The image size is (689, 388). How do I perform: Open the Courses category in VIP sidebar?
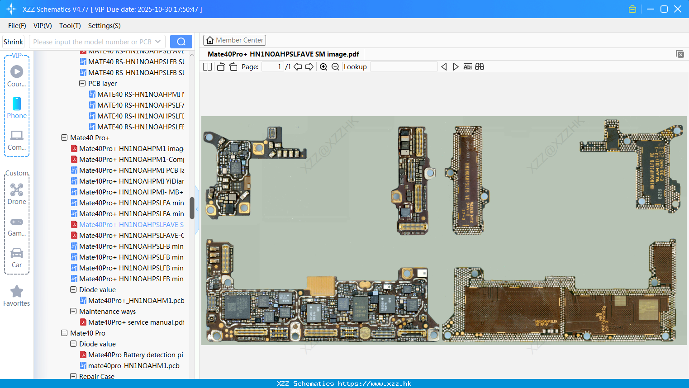[x=17, y=76]
